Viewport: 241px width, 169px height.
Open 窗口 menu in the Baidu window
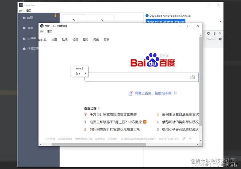point(50,31)
